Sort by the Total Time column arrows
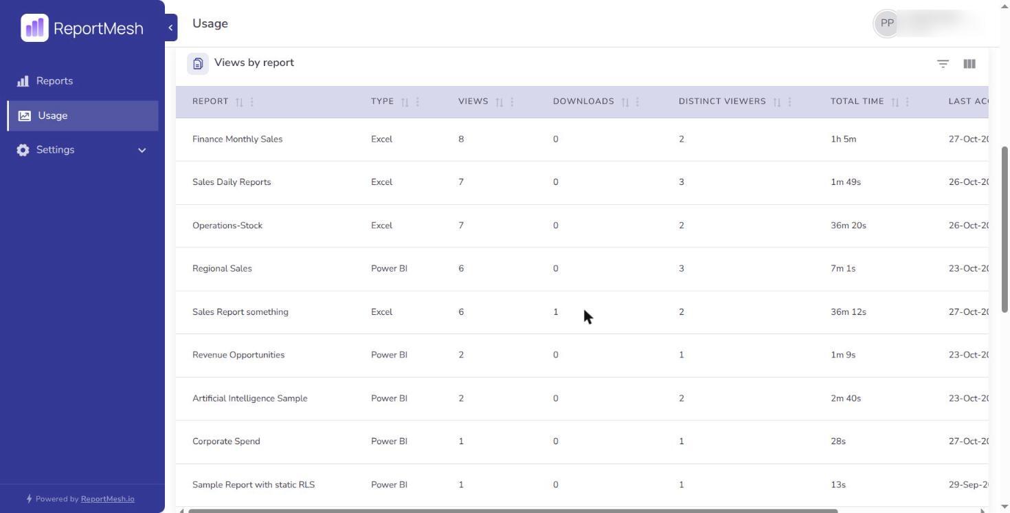The width and height of the screenshot is (1010, 513). 895,102
